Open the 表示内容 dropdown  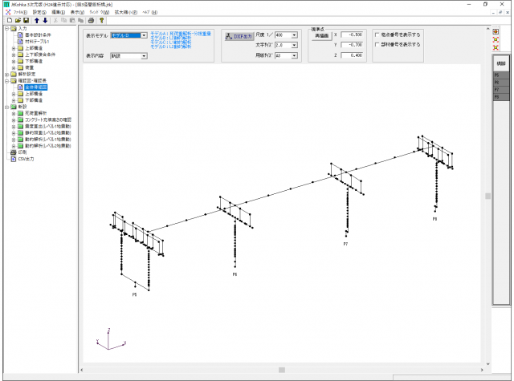[x=144, y=56]
